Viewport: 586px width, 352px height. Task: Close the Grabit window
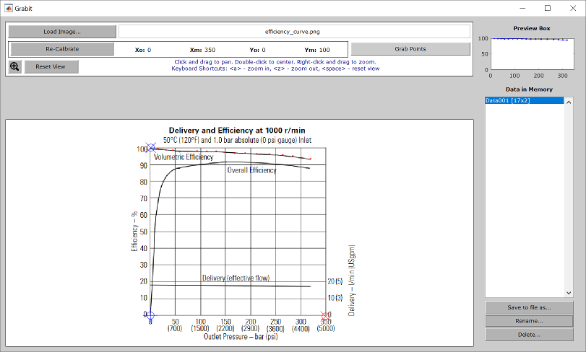point(573,8)
